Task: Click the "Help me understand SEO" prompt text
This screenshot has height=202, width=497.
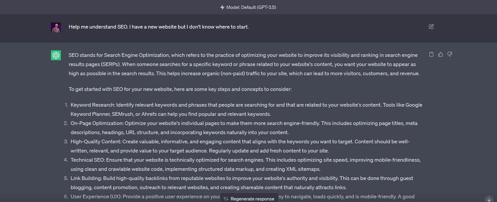Action: point(158,27)
